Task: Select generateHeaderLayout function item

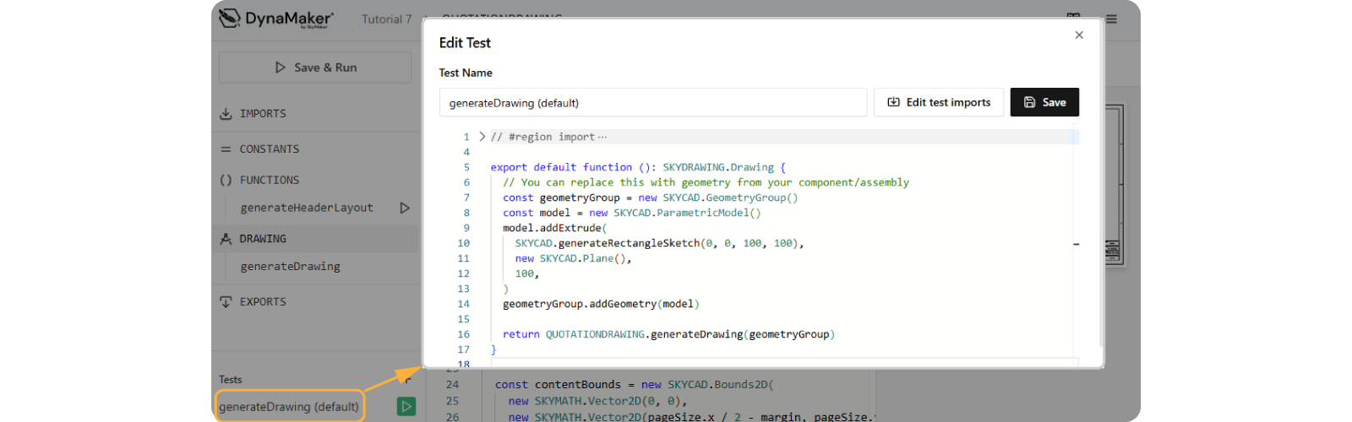Action: coord(306,208)
